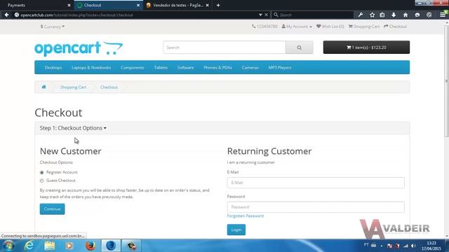The height and width of the screenshot is (252, 449).
Task: Focus the returning customer E-Mail field
Action: point(316,183)
